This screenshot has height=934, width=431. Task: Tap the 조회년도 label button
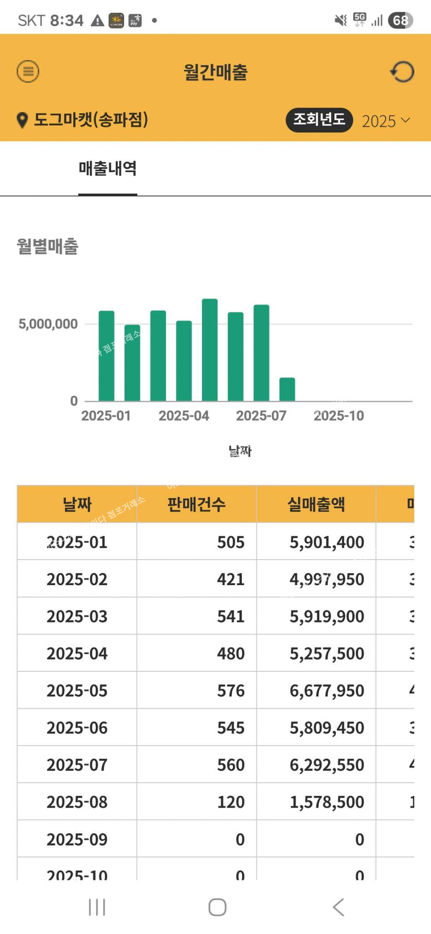click(x=319, y=120)
